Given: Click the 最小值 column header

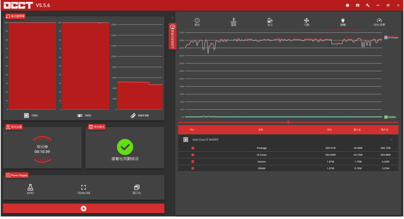Looking at the screenshot, I should [x=357, y=130].
